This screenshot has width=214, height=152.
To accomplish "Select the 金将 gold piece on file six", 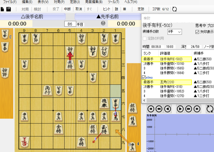I will 59,130.
